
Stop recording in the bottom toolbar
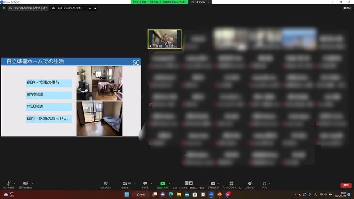191,183
